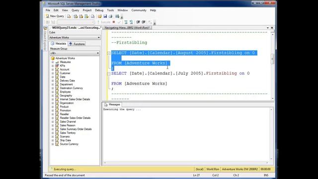Click the Increase Indent icon
This screenshot has width=318, height=179.
pos(144,22)
